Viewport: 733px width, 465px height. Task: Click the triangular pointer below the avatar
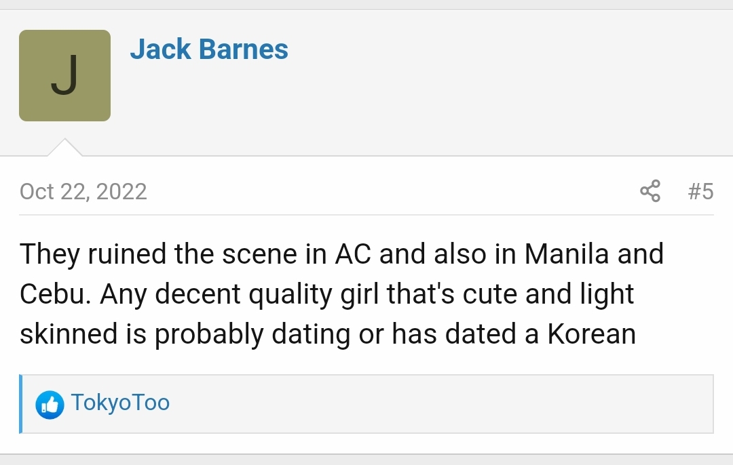click(65, 147)
